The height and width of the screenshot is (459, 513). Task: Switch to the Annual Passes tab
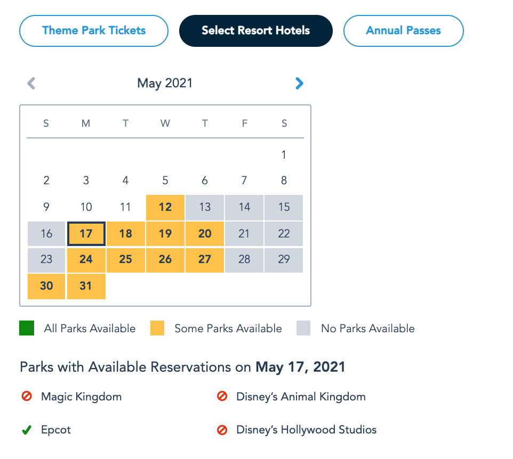point(403,30)
